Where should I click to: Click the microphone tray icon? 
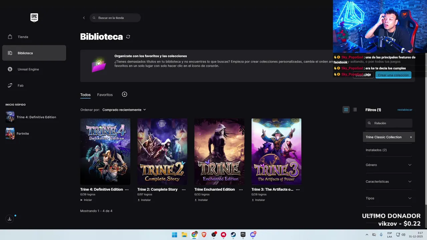381,235
